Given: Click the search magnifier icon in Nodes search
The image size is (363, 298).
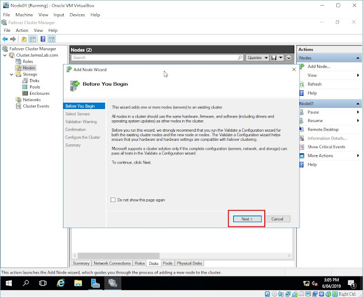Looking at the screenshot, I should coord(240,57).
